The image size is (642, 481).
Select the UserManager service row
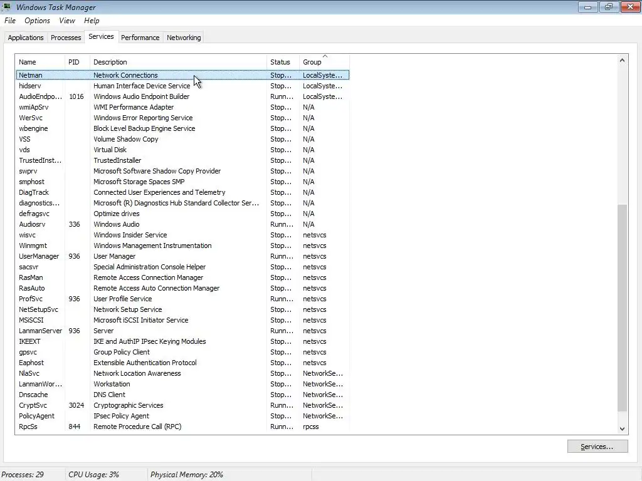[x=182, y=256]
